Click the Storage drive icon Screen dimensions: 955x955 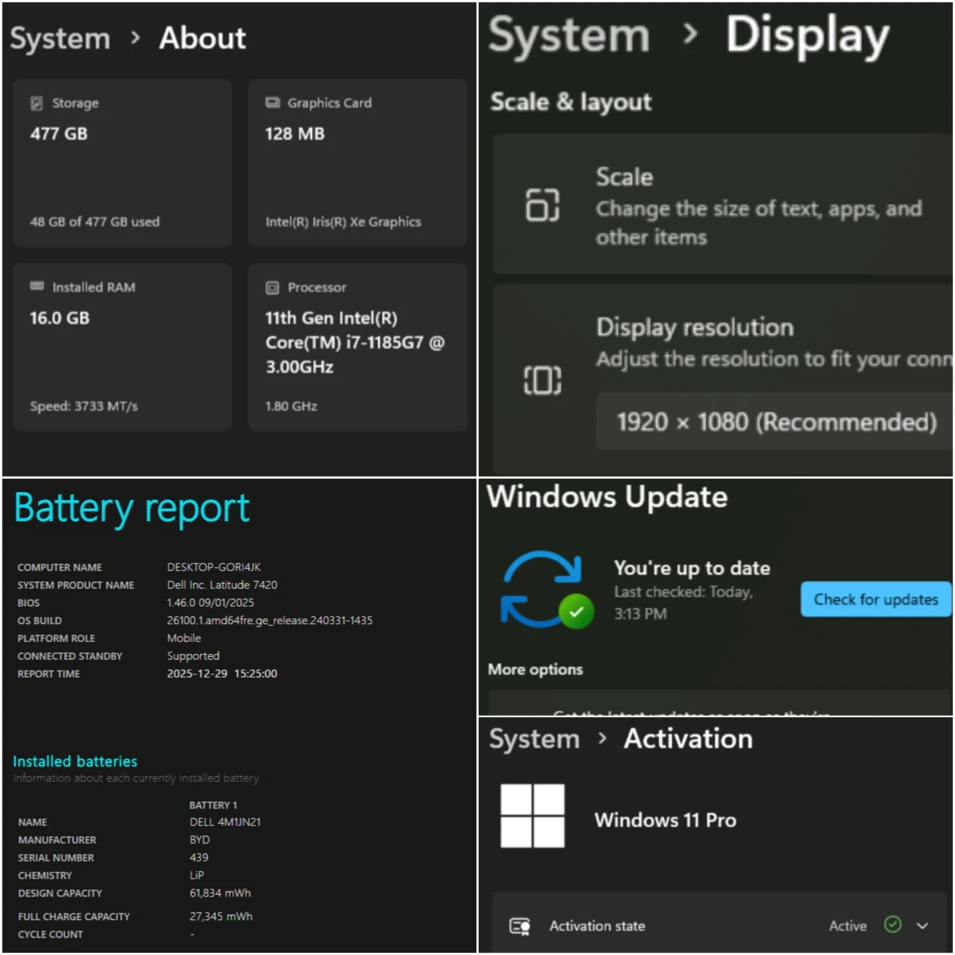36,103
